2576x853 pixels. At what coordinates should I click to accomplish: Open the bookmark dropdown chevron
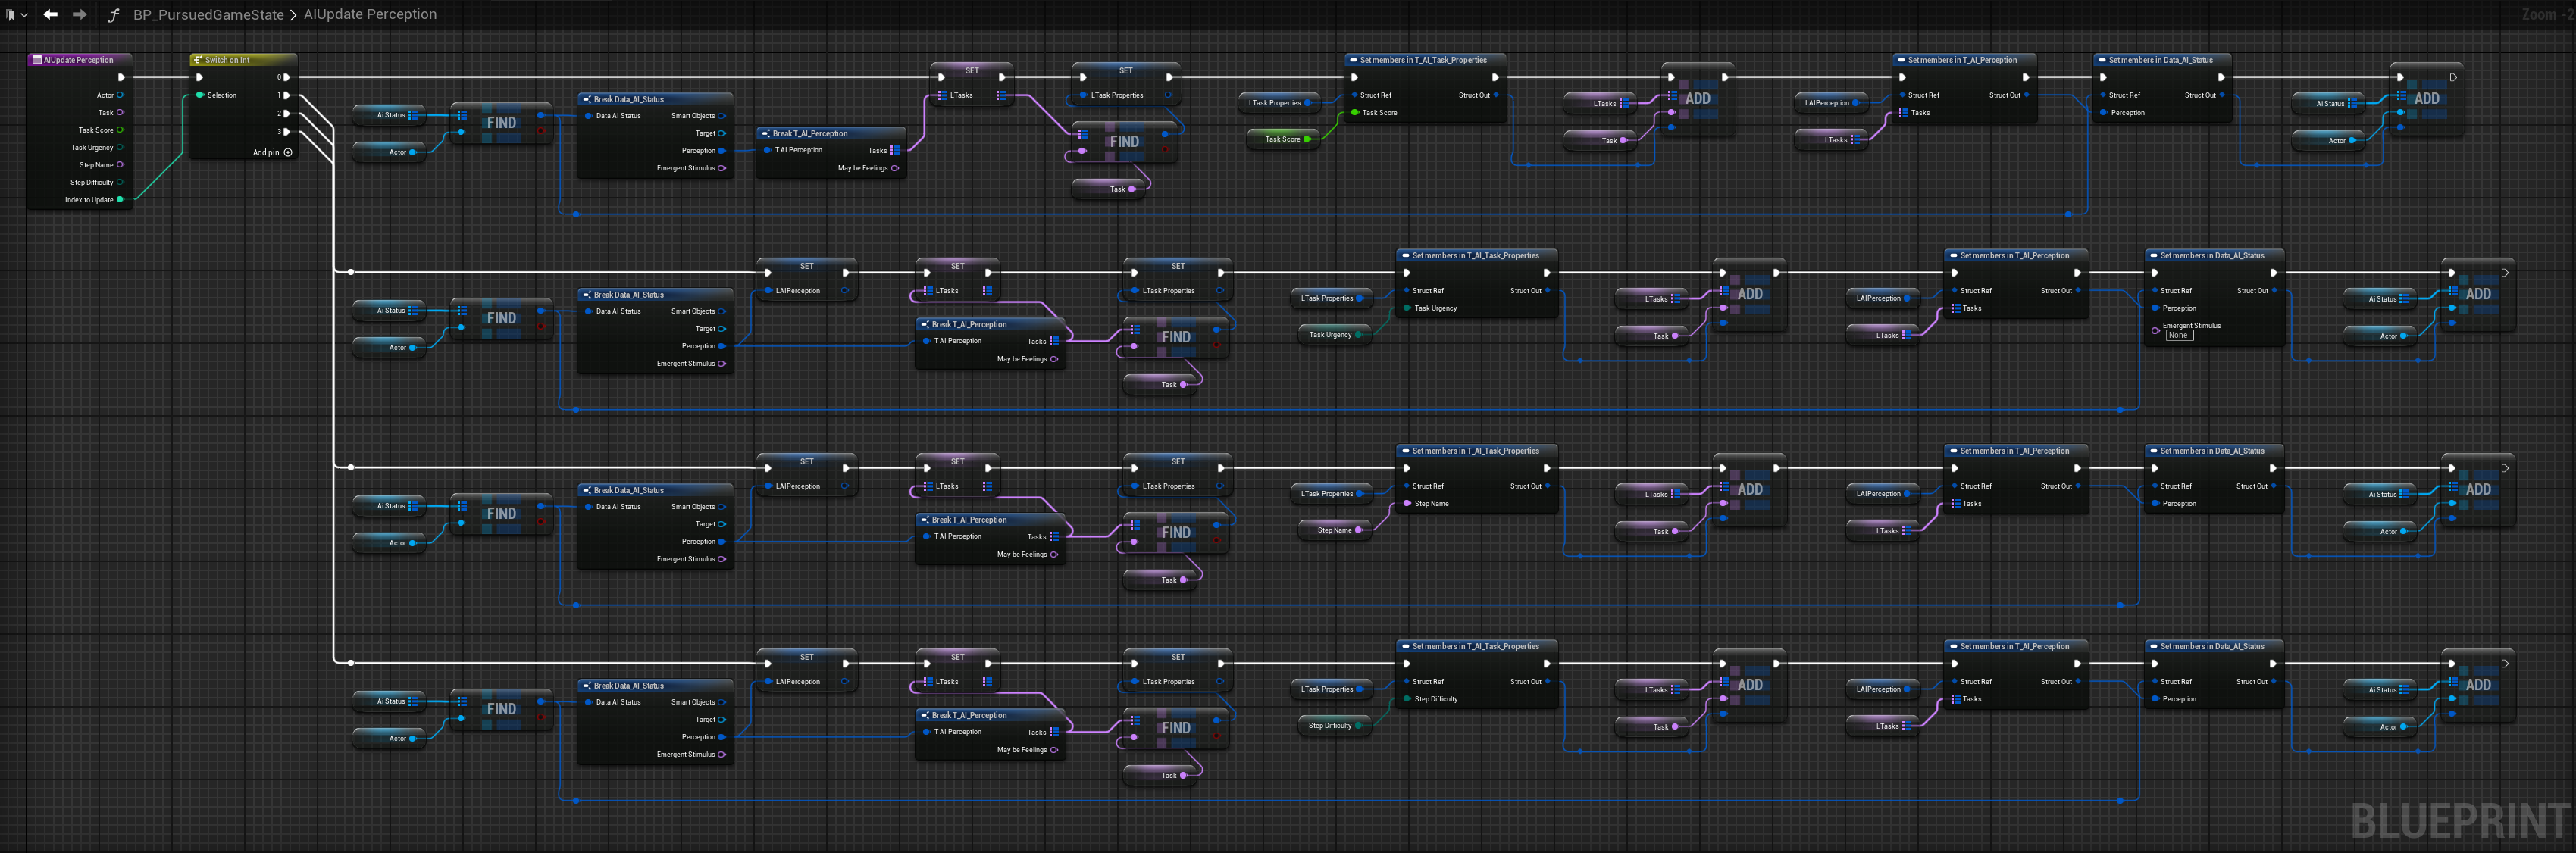point(24,15)
